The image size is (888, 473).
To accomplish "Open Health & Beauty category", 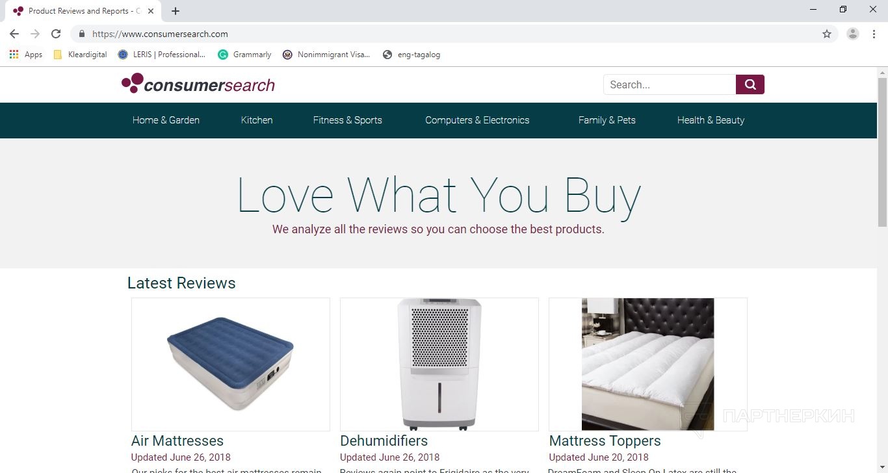I will point(711,120).
